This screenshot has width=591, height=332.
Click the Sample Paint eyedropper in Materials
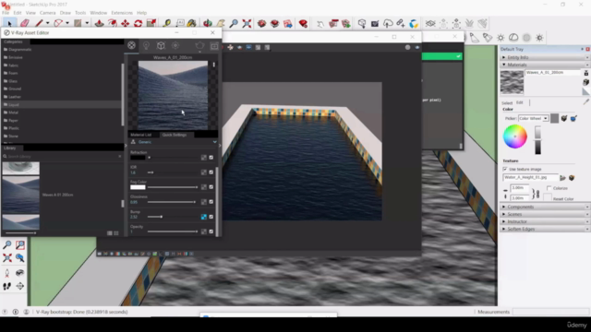coord(586,101)
